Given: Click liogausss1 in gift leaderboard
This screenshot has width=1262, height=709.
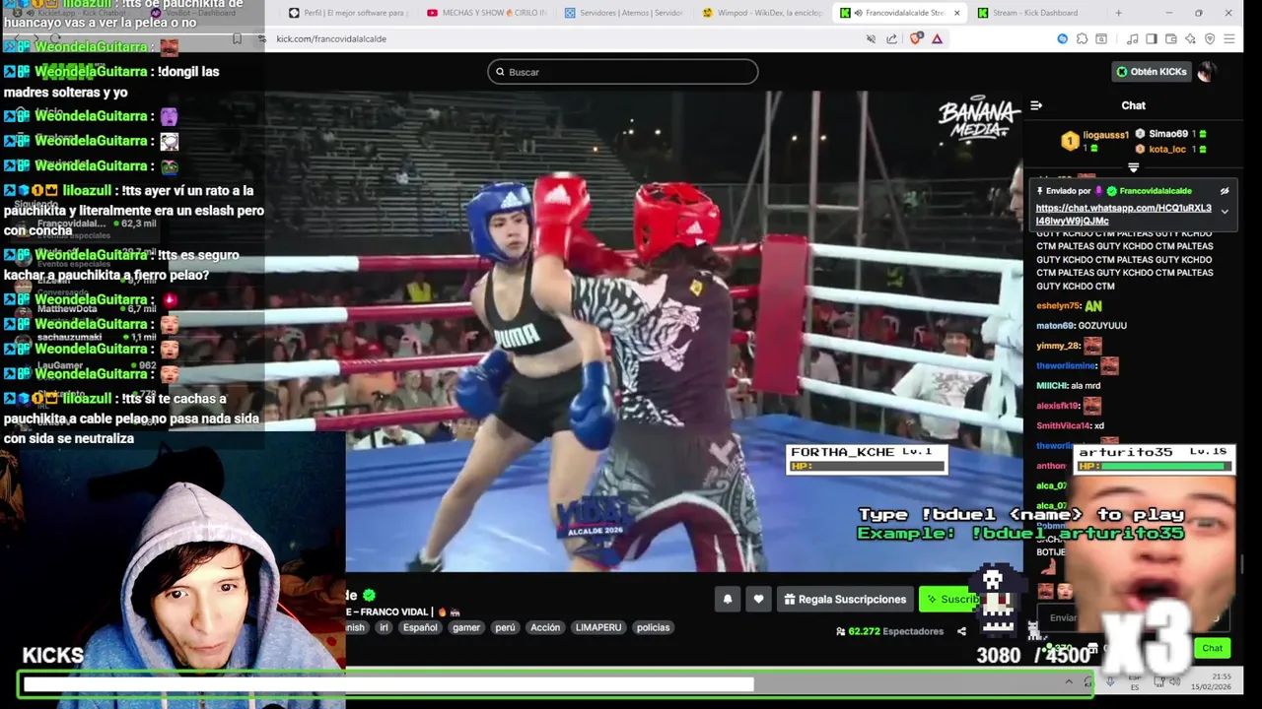Looking at the screenshot, I should pos(1105,135).
